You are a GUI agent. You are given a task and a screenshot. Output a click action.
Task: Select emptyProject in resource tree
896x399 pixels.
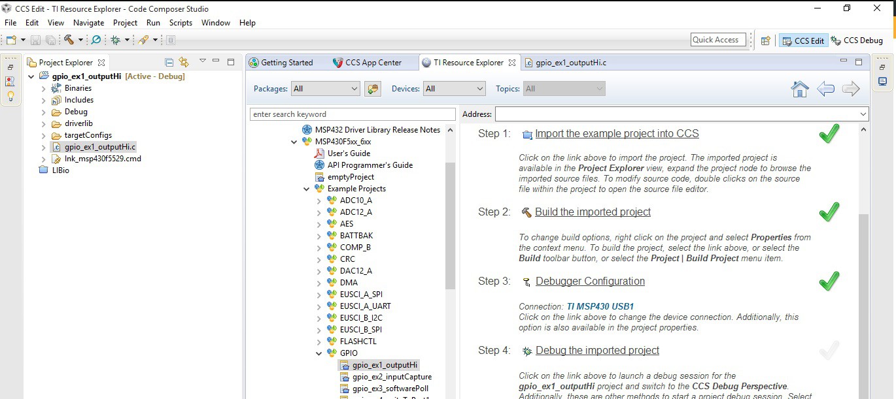point(345,177)
